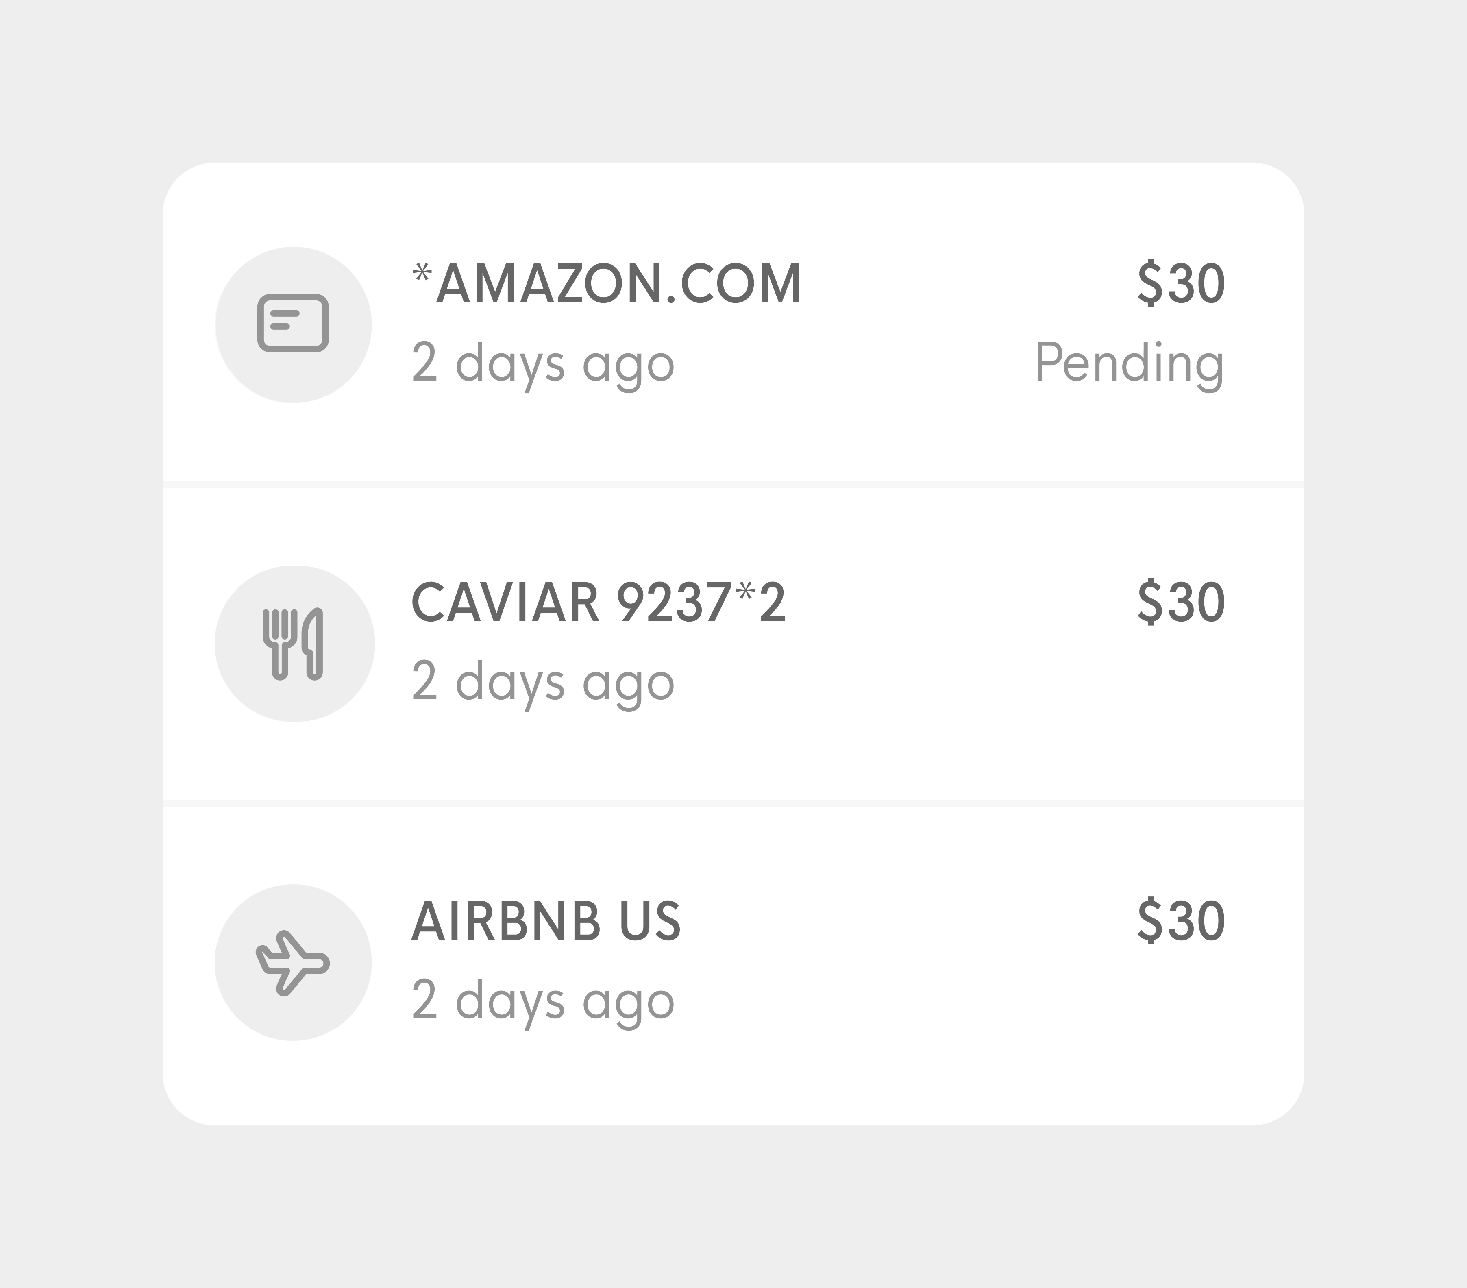1467x1288 pixels.
Task: Click the card icon beside Amazon transaction
Action: (x=293, y=324)
